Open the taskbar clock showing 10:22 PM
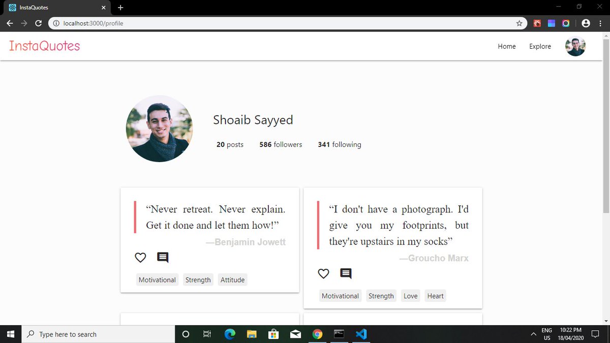Image resolution: width=610 pixels, height=343 pixels. point(570,334)
